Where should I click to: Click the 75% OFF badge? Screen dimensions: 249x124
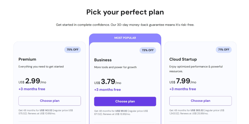pos(72,50)
